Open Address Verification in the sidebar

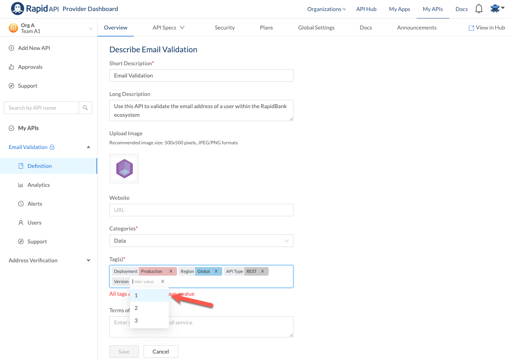[x=33, y=260]
